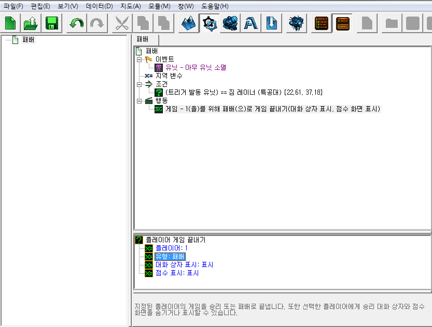Open the 데이터(D) menu
The height and width of the screenshot is (327, 432).
click(x=99, y=6)
